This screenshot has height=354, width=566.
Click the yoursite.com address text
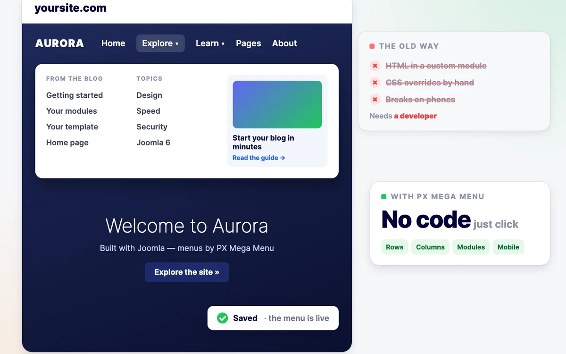pos(71,8)
